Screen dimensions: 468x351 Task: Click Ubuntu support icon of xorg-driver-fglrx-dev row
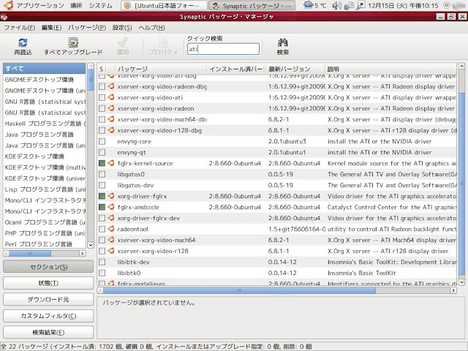click(x=111, y=218)
